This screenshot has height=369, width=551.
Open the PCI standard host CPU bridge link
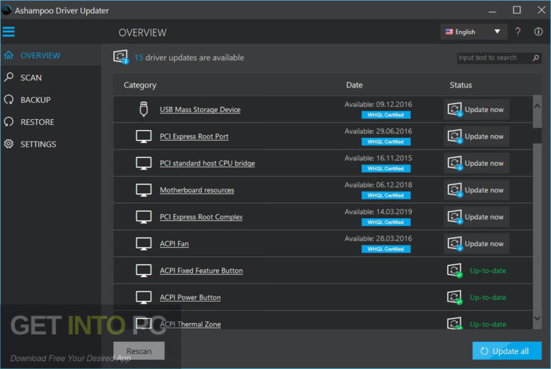pos(207,163)
